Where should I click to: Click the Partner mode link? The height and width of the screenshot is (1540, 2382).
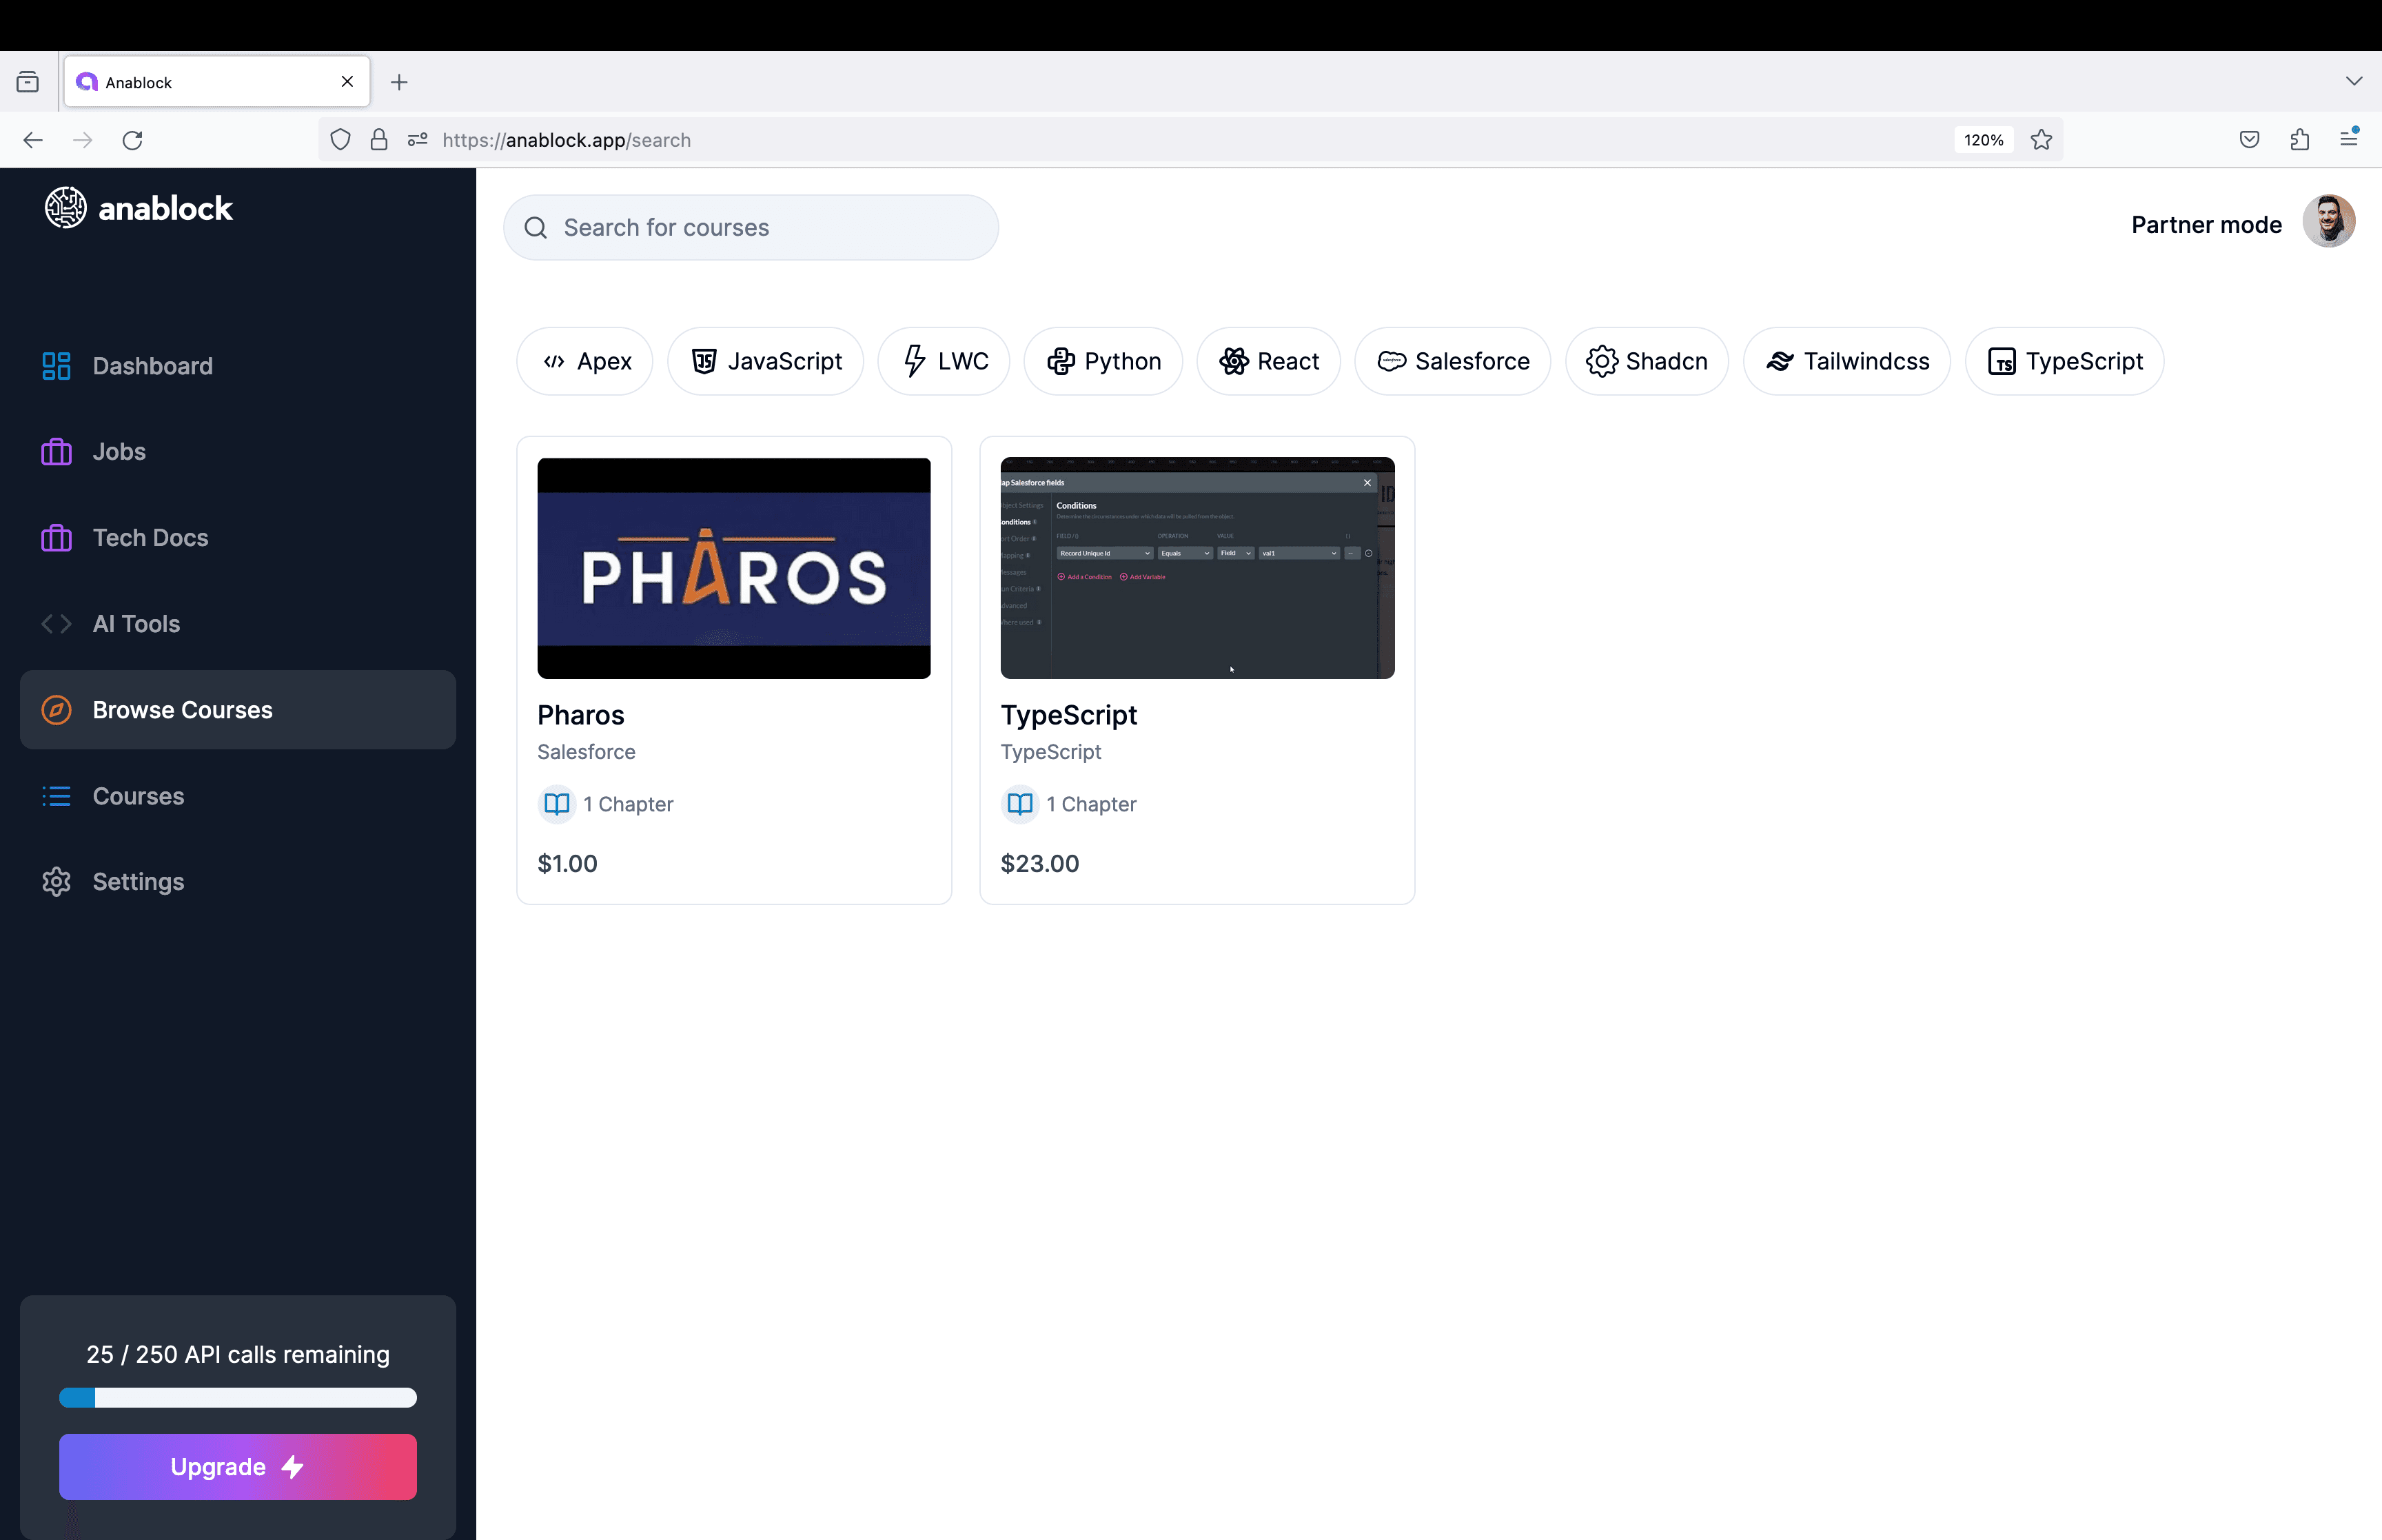[x=2206, y=225]
